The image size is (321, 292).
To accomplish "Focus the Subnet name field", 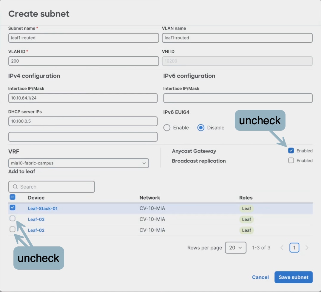I will (x=84, y=38).
